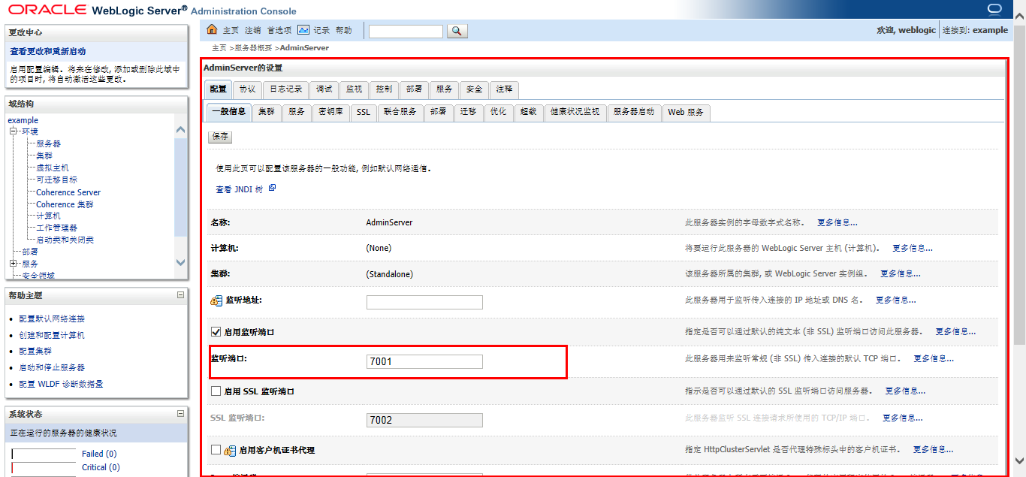Click the warning icon beside 监听地址
1026x477 pixels.
tap(216, 300)
